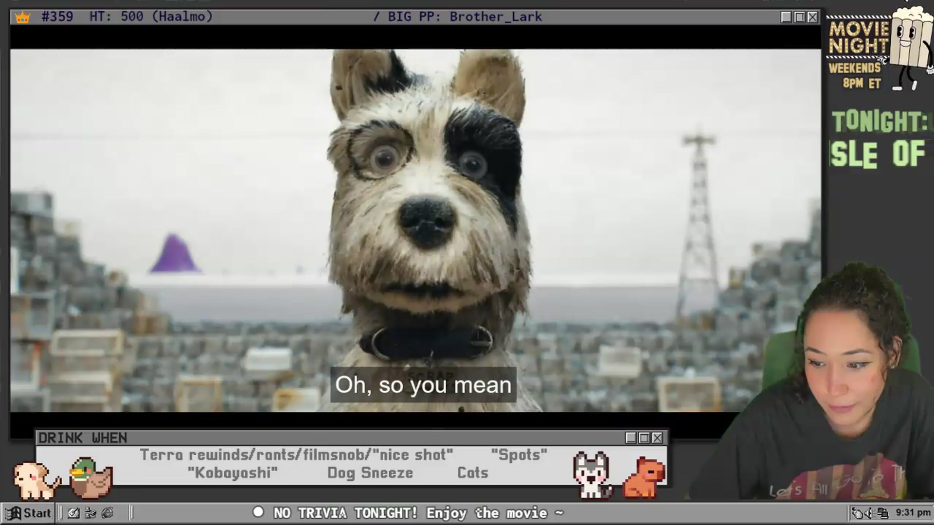Open the Start menu
Screen dimensions: 934x525
pyautogui.click(x=28, y=513)
